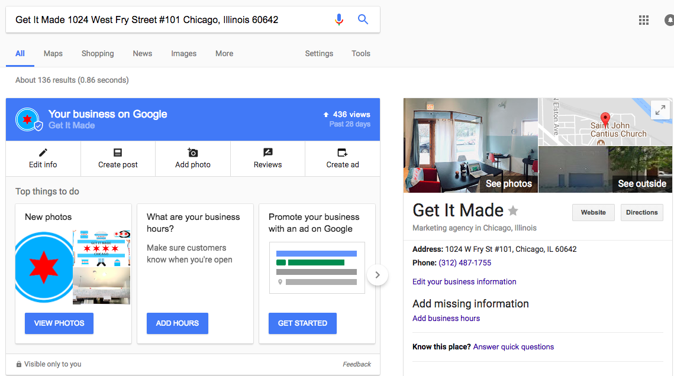674x376 pixels.
Task: Click the Add photo camera button
Action: click(192, 158)
